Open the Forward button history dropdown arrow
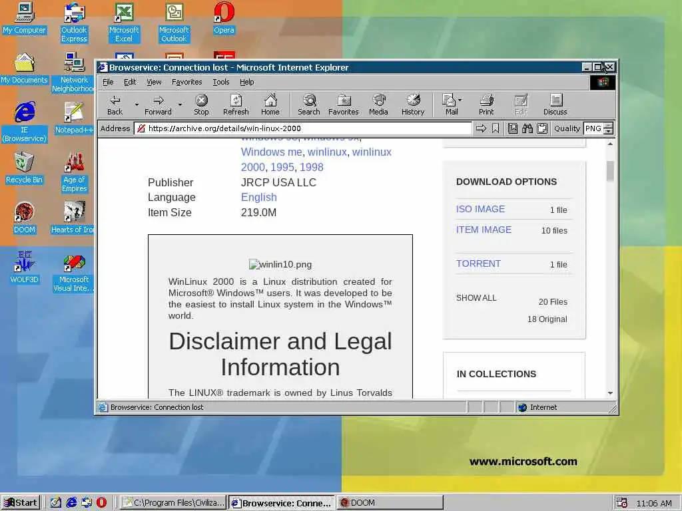This screenshot has height=511, width=682. point(180,104)
